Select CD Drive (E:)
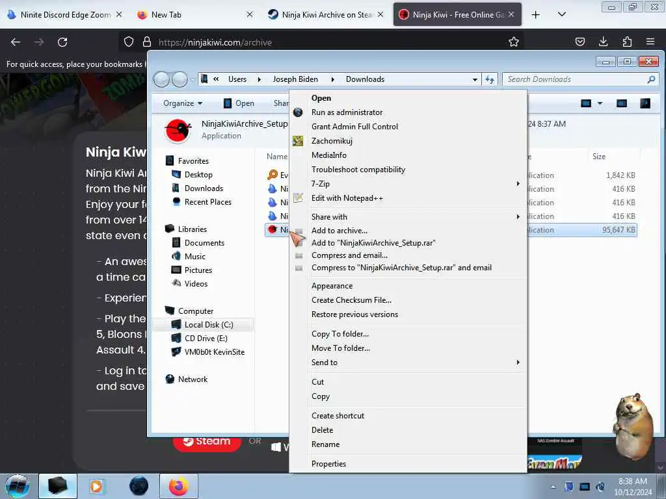This screenshot has width=666, height=499. pos(206,338)
